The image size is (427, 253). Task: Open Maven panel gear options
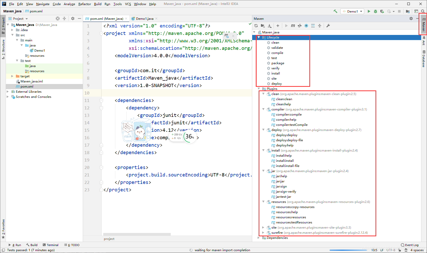(x=411, y=18)
